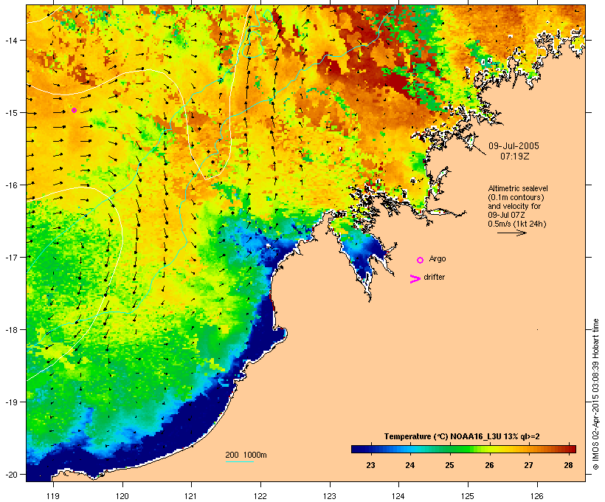Select the '09-Jul-2005' date label
The width and height of the screenshot is (605, 502).
(514, 146)
